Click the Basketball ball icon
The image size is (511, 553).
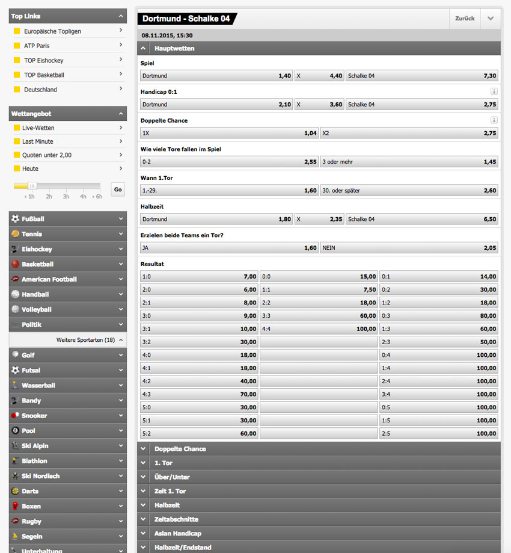click(x=15, y=264)
